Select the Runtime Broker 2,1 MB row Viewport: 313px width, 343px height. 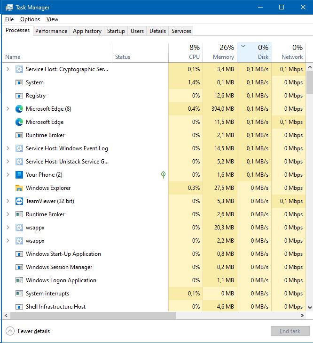[x=154, y=135]
